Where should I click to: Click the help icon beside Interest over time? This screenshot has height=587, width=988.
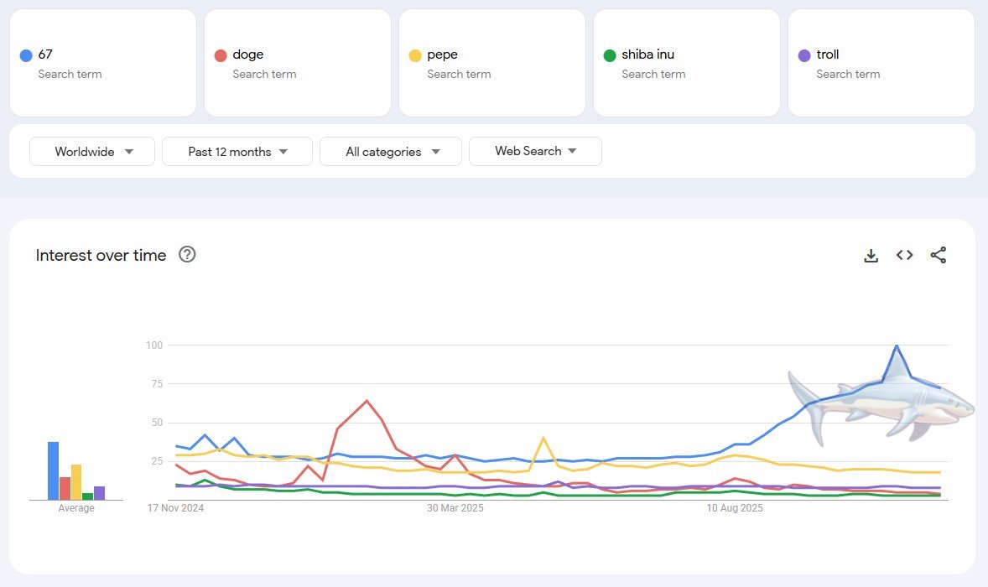click(186, 254)
